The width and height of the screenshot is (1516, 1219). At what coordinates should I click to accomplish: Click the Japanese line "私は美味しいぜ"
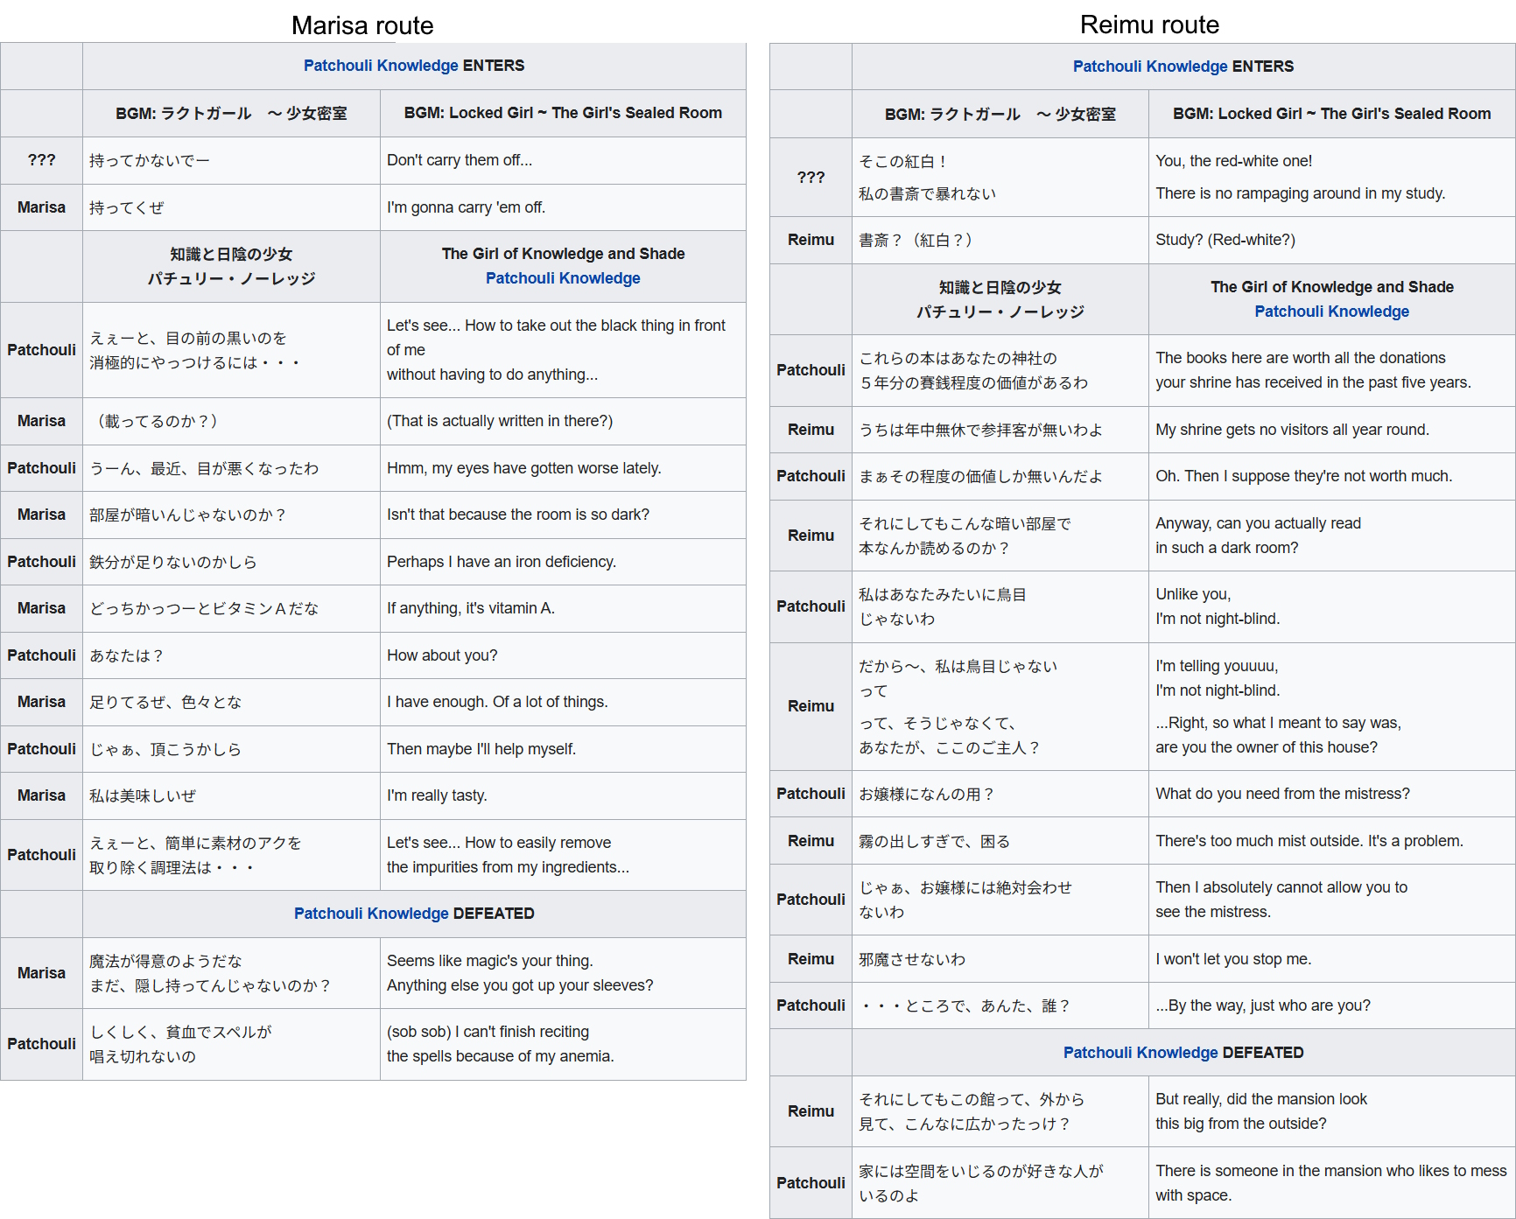point(143,796)
